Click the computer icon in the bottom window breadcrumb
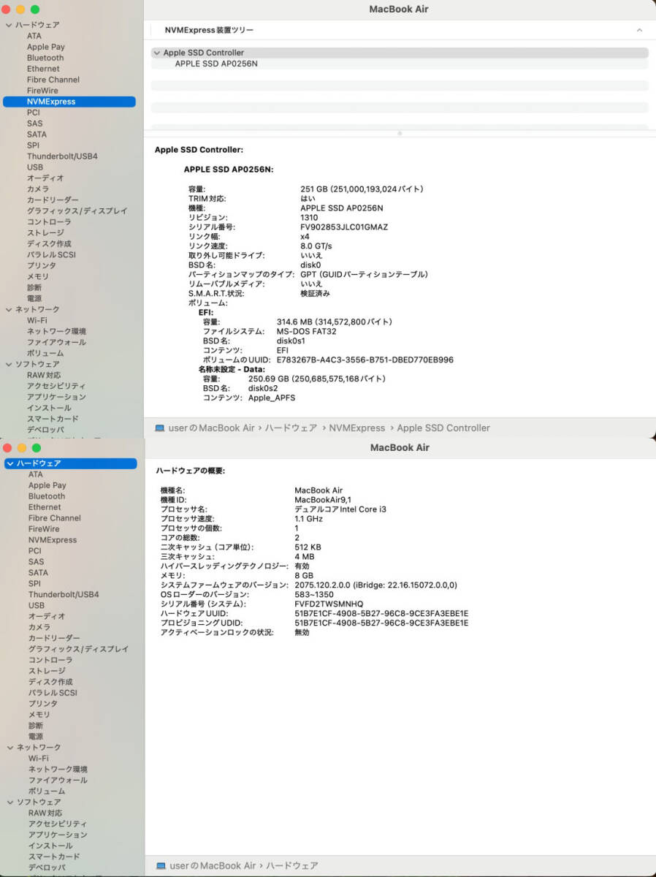 (159, 865)
